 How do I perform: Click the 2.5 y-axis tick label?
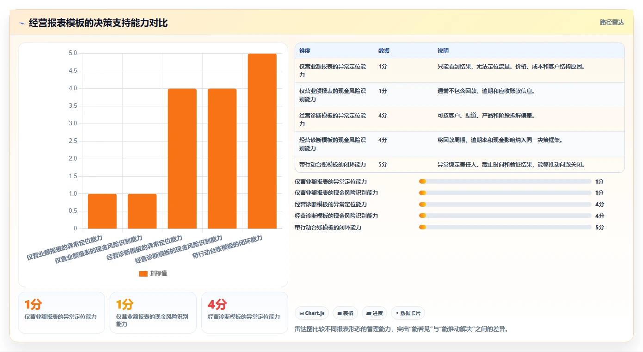point(73,141)
